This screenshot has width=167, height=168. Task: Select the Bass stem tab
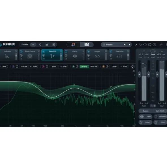click(x=54, y=67)
